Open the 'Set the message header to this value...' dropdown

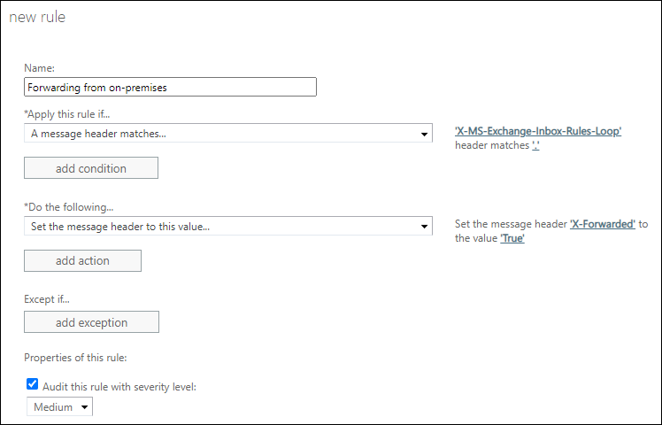coord(228,226)
